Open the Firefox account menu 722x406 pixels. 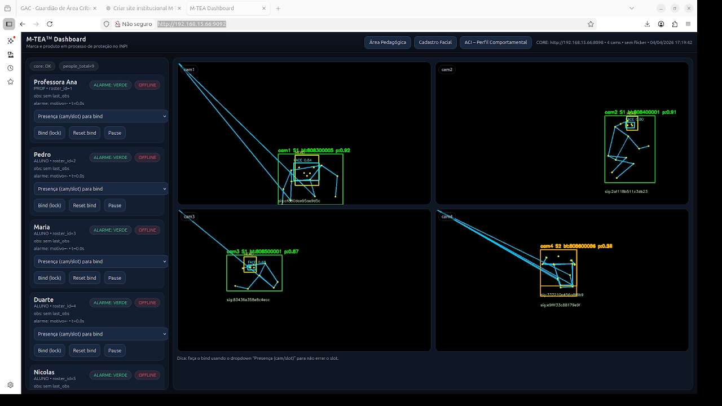pyautogui.click(x=661, y=24)
